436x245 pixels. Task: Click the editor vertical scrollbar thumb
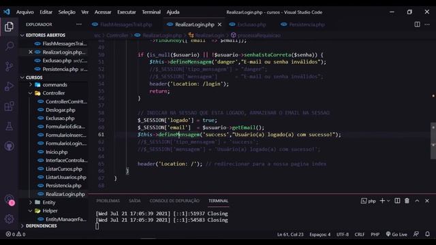click(433, 141)
